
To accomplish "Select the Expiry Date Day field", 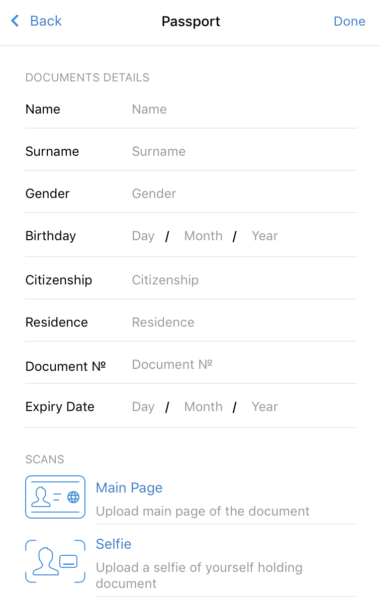I will click(143, 407).
